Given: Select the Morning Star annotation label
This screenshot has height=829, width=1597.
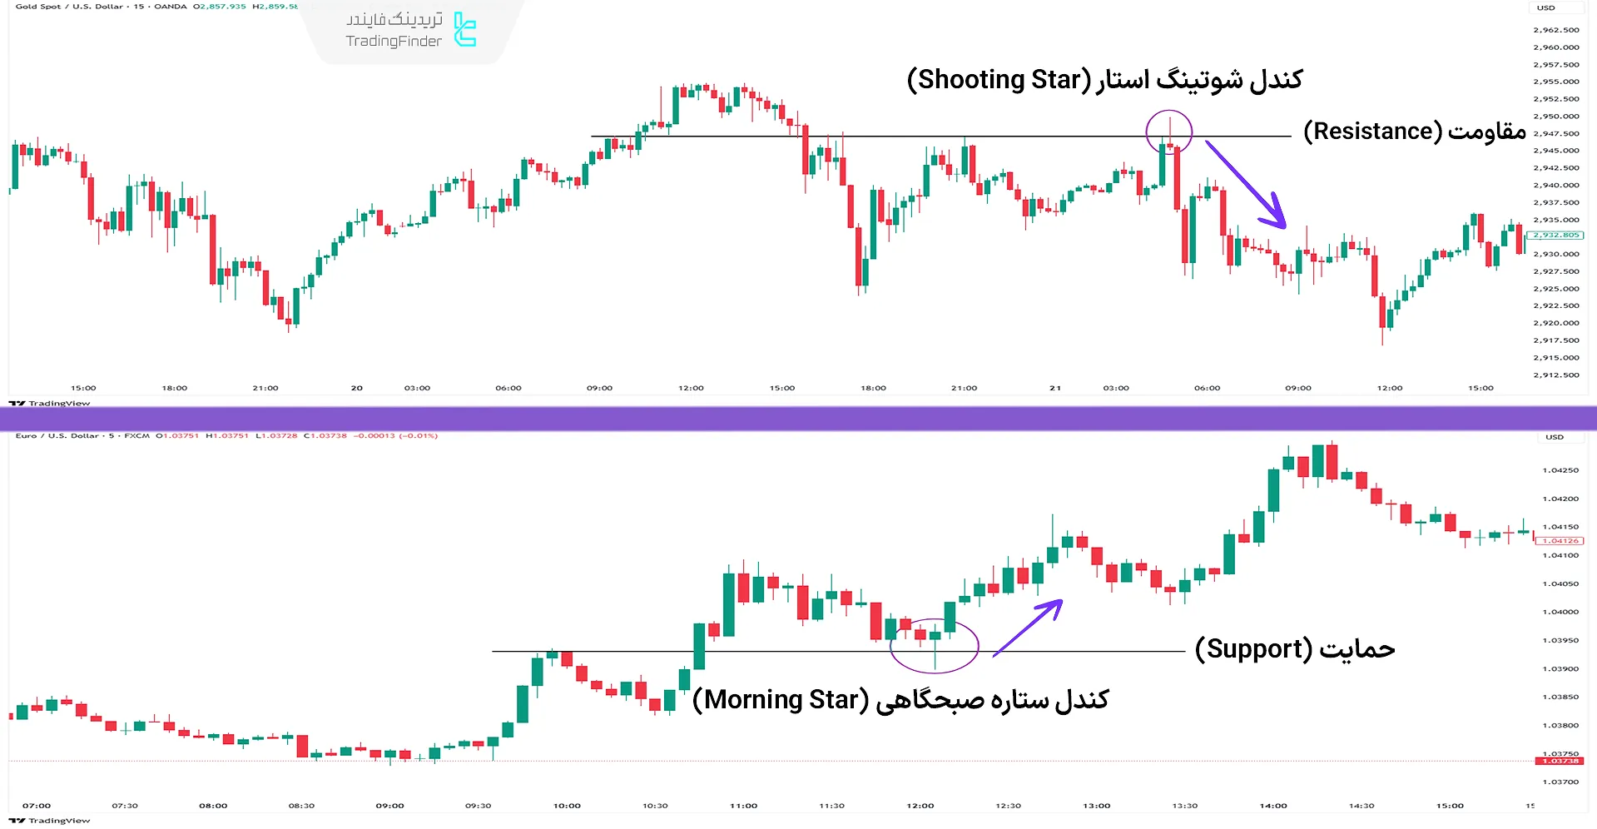Looking at the screenshot, I should click(900, 700).
